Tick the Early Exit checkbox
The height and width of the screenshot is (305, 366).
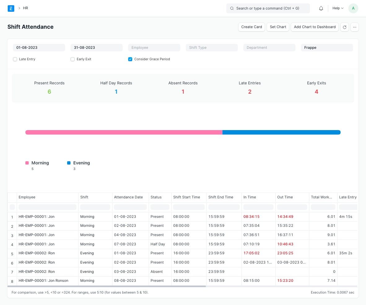point(72,59)
